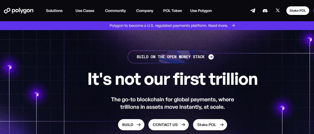Expand the Community menu
Screen dimensions: 314x134
tap(115, 11)
